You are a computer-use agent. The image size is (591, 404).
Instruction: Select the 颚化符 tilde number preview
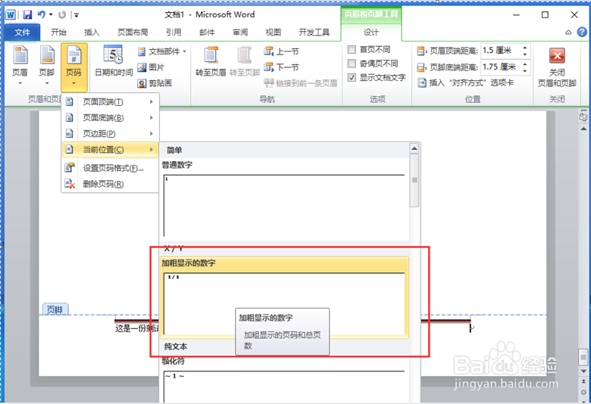pos(284,387)
